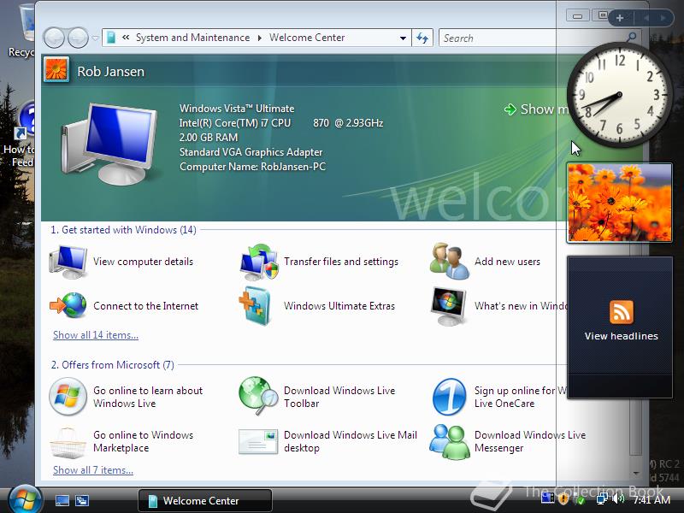The image size is (684, 513).
Task: Click the Go online to Windows Marketplace text
Action: (143, 441)
